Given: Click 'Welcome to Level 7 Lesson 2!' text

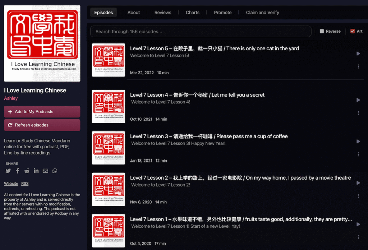Looking at the screenshot, I should [x=161, y=185].
